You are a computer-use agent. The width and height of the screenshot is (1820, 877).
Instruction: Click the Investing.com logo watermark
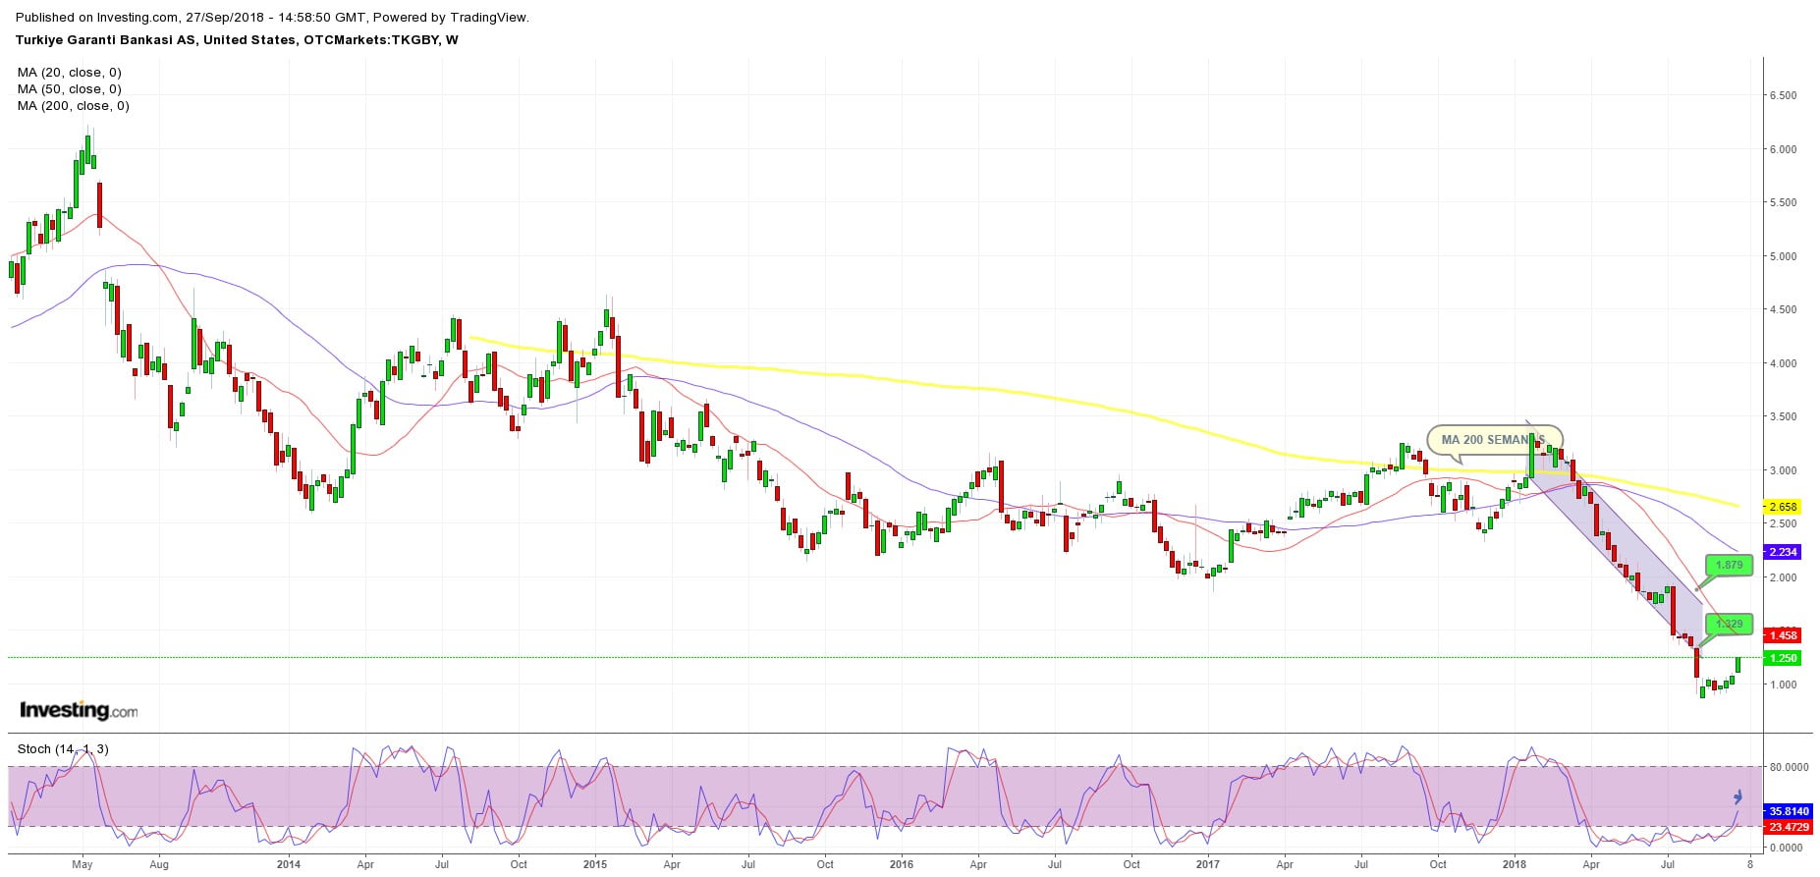click(x=79, y=710)
